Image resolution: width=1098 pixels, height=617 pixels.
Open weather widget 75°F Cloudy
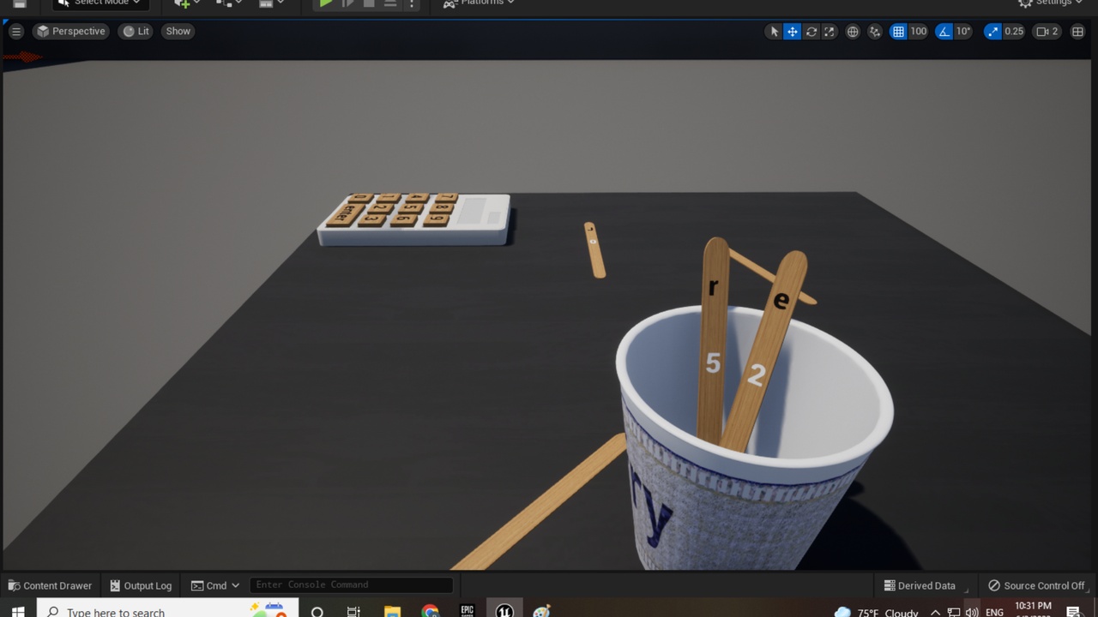point(875,612)
